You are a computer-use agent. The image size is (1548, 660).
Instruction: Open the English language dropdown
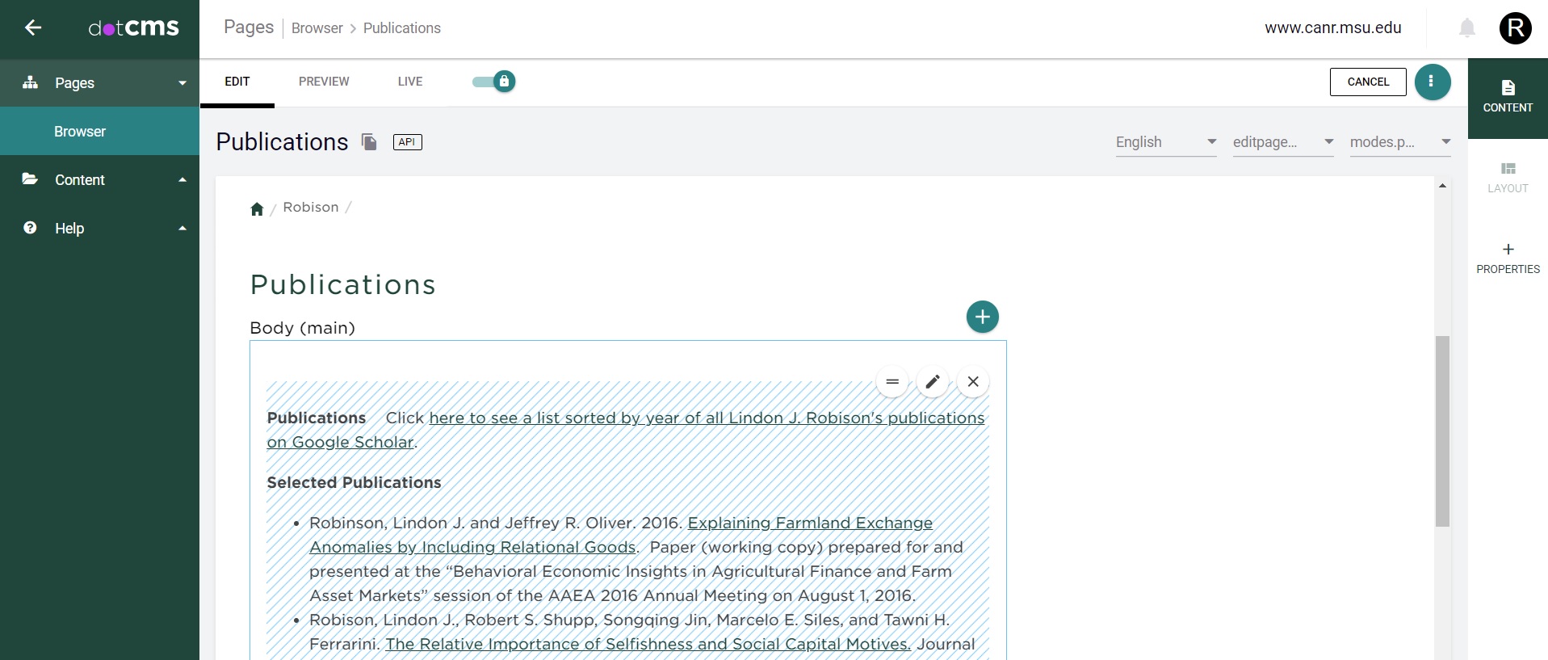point(1165,142)
